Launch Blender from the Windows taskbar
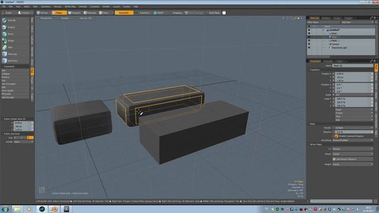Screen dimensions: 379x213 tap(54, 209)
